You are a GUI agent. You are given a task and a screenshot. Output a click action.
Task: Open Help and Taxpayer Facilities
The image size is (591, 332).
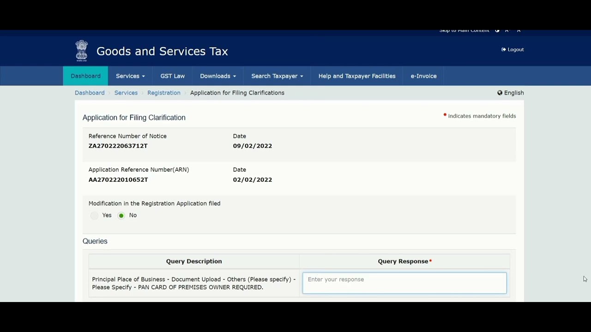[x=357, y=76]
